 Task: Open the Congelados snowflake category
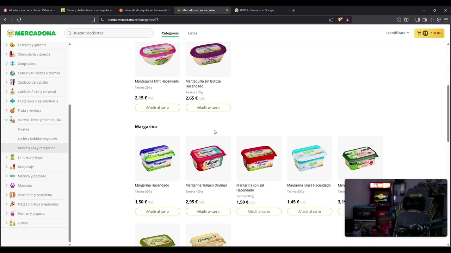[27, 64]
